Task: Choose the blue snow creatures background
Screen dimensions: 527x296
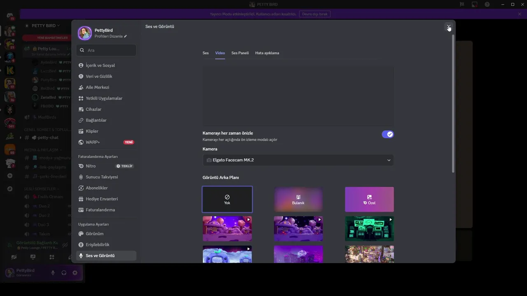Action: pyautogui.click(x=227, y=254)
